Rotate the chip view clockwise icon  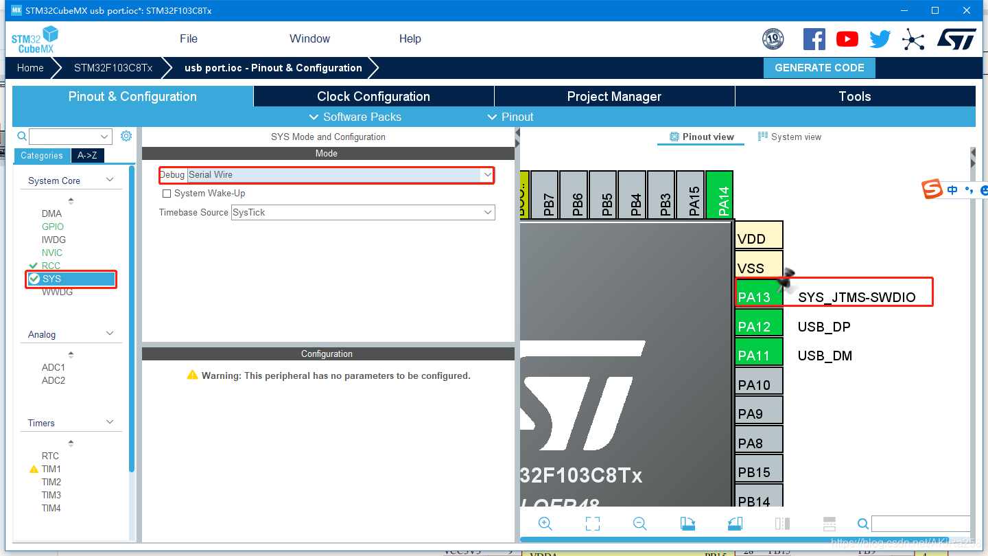(x=687, y=524)
